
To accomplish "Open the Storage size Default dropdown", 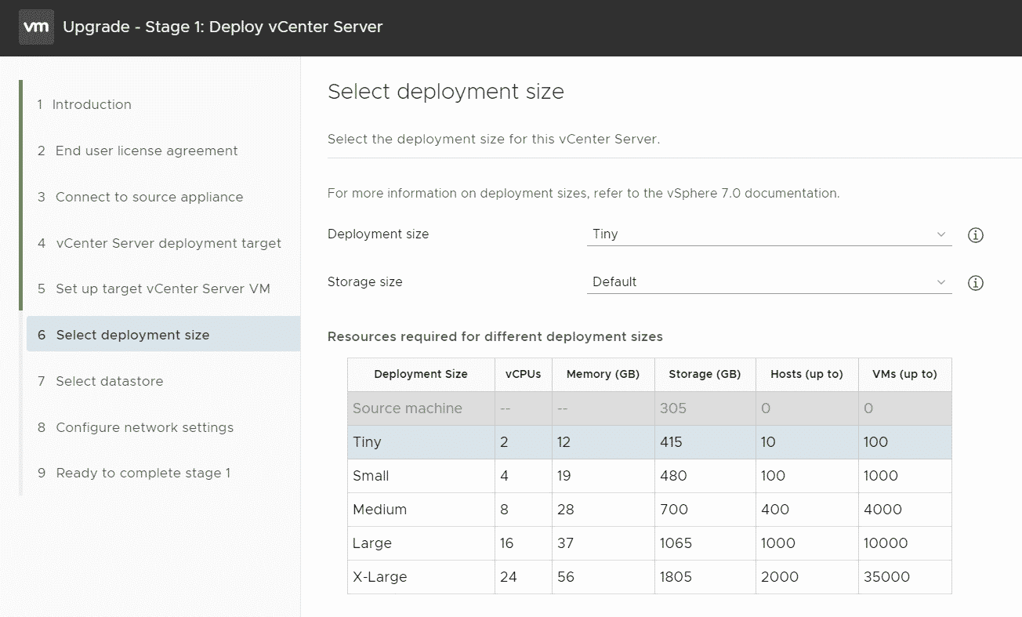I will [769, 282].
